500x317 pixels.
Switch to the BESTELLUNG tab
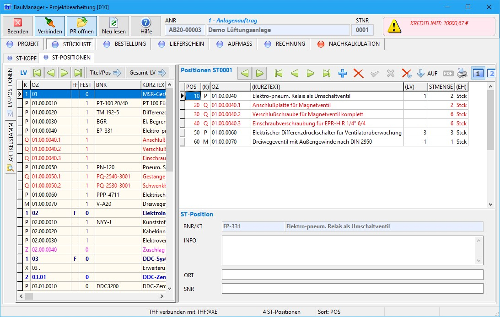[125, 44]
